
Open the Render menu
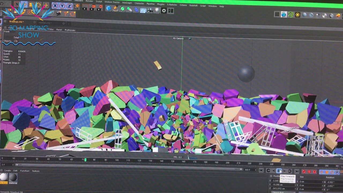click(89, 1)
